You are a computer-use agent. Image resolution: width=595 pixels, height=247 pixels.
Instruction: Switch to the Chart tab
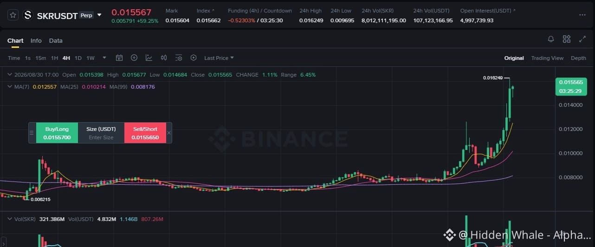(15, 41)
